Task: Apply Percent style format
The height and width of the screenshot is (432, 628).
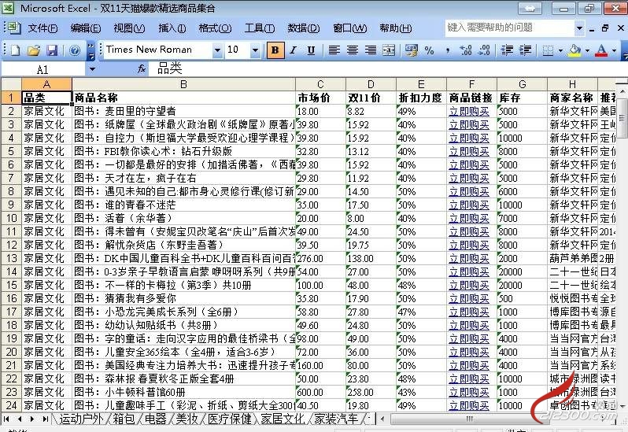Action: (x=430, y=50)
